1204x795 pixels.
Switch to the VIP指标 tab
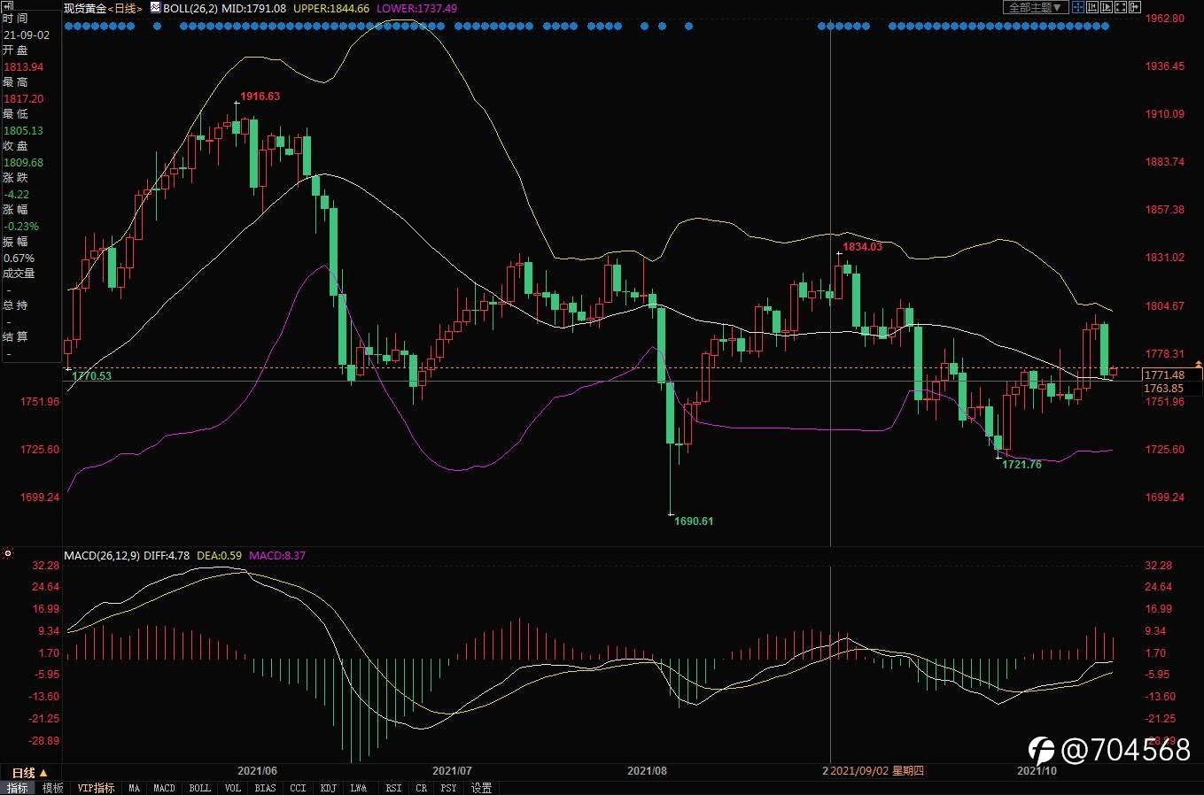tap(96, 788)
